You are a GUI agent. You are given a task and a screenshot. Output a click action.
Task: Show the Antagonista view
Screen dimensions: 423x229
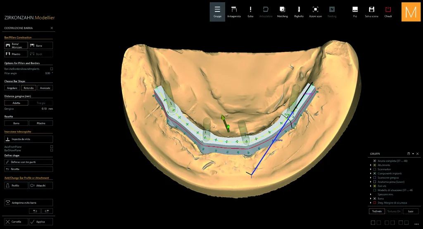pyautogui.click(x=234, y=12)
